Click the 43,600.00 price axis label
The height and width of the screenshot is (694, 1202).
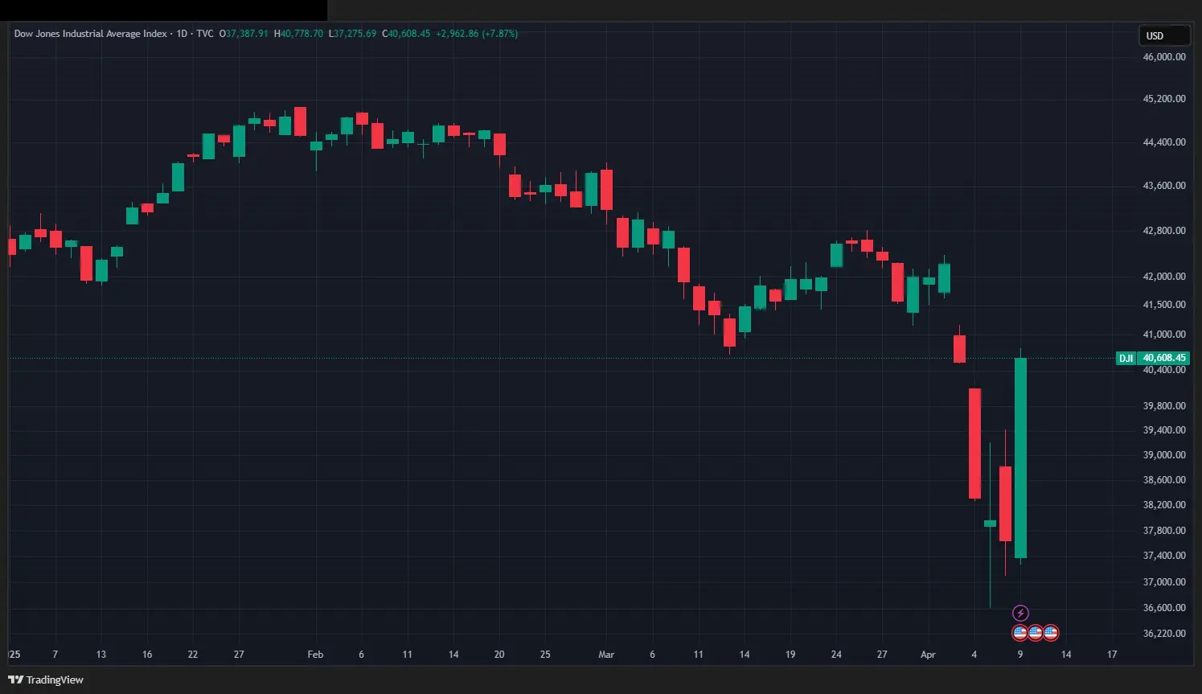click(1164, 186)
